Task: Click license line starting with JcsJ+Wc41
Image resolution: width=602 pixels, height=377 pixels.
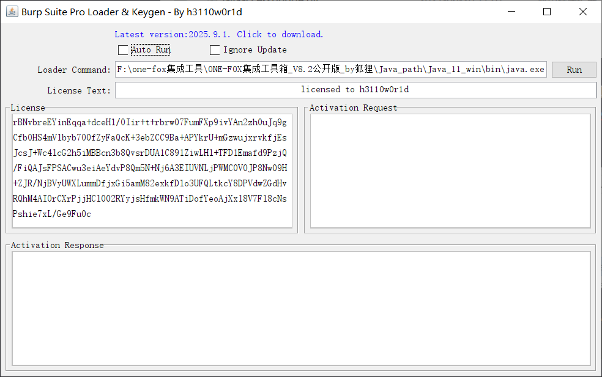Action: pos(150,153)
